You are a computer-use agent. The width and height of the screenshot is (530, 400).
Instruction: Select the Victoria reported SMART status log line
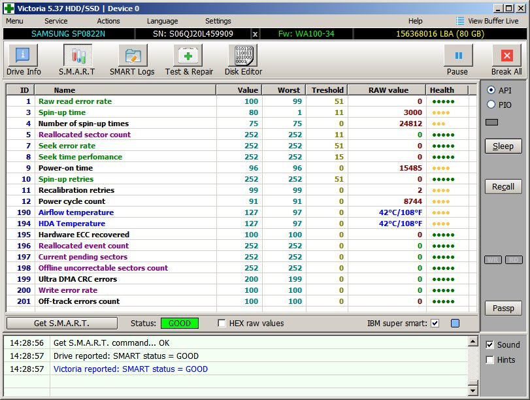(236, 369)
